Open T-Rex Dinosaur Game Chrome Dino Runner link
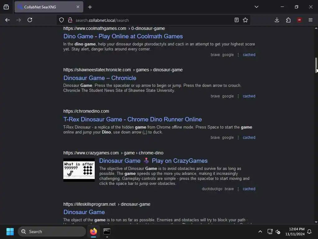The image size is (318, 239). [x=133, y=119]
